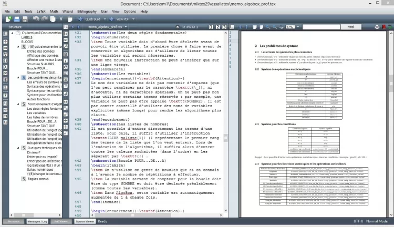Toggle the Messages / Log panel
This screenshot has height=227, width=394.
pyautogui.click(x=37, y=222)
